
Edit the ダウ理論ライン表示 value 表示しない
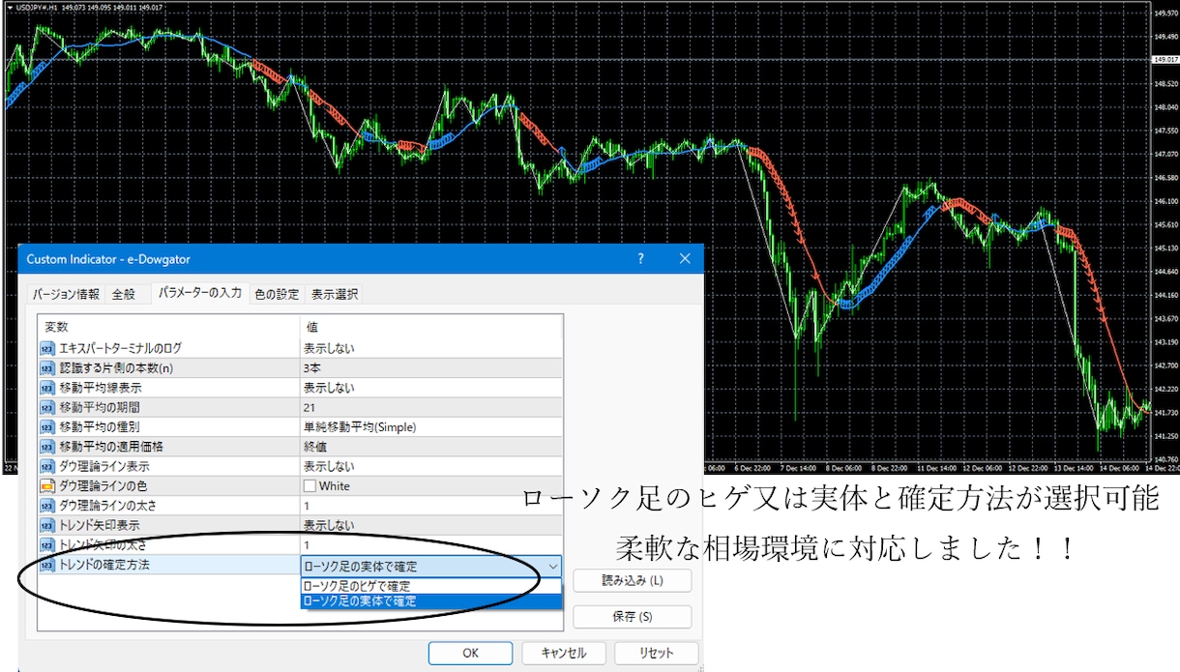click(x=431, y=466)
